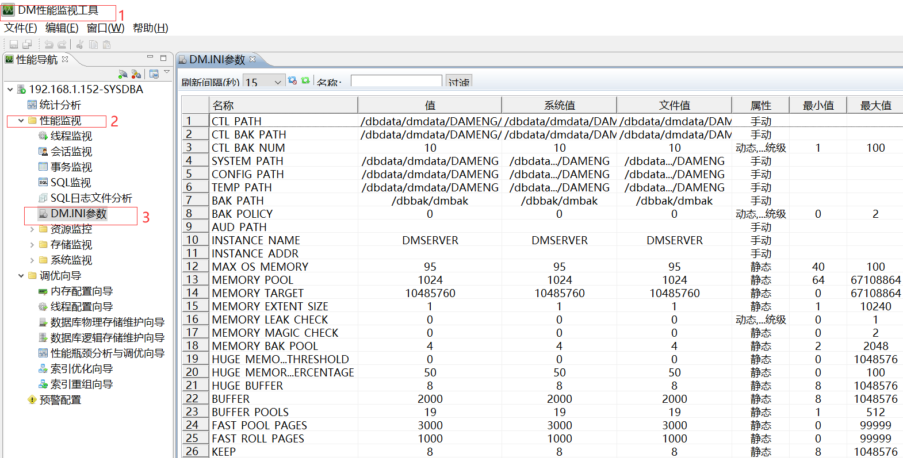Viewport: 903px width, 458px height.
Task: Select the MAX OS MEMORY parameter row
Action: pyautogui.click(x=542, y=267)
